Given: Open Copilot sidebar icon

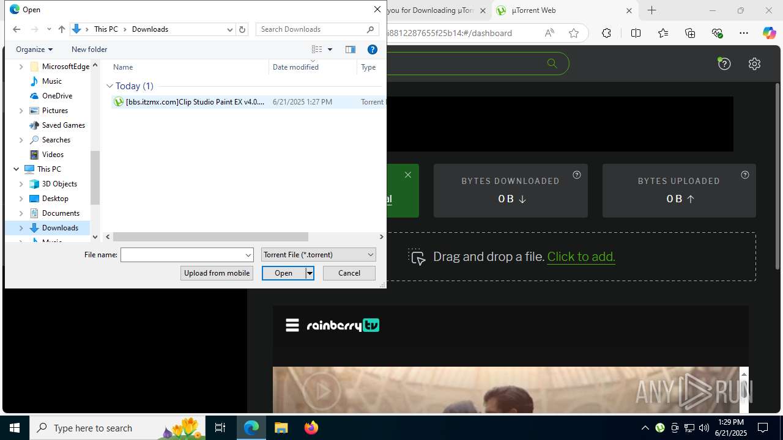Looking at the screenshot, I should point(769,33).
